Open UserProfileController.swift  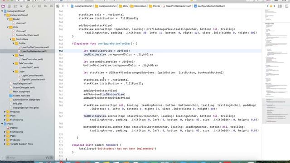[34, 47]
